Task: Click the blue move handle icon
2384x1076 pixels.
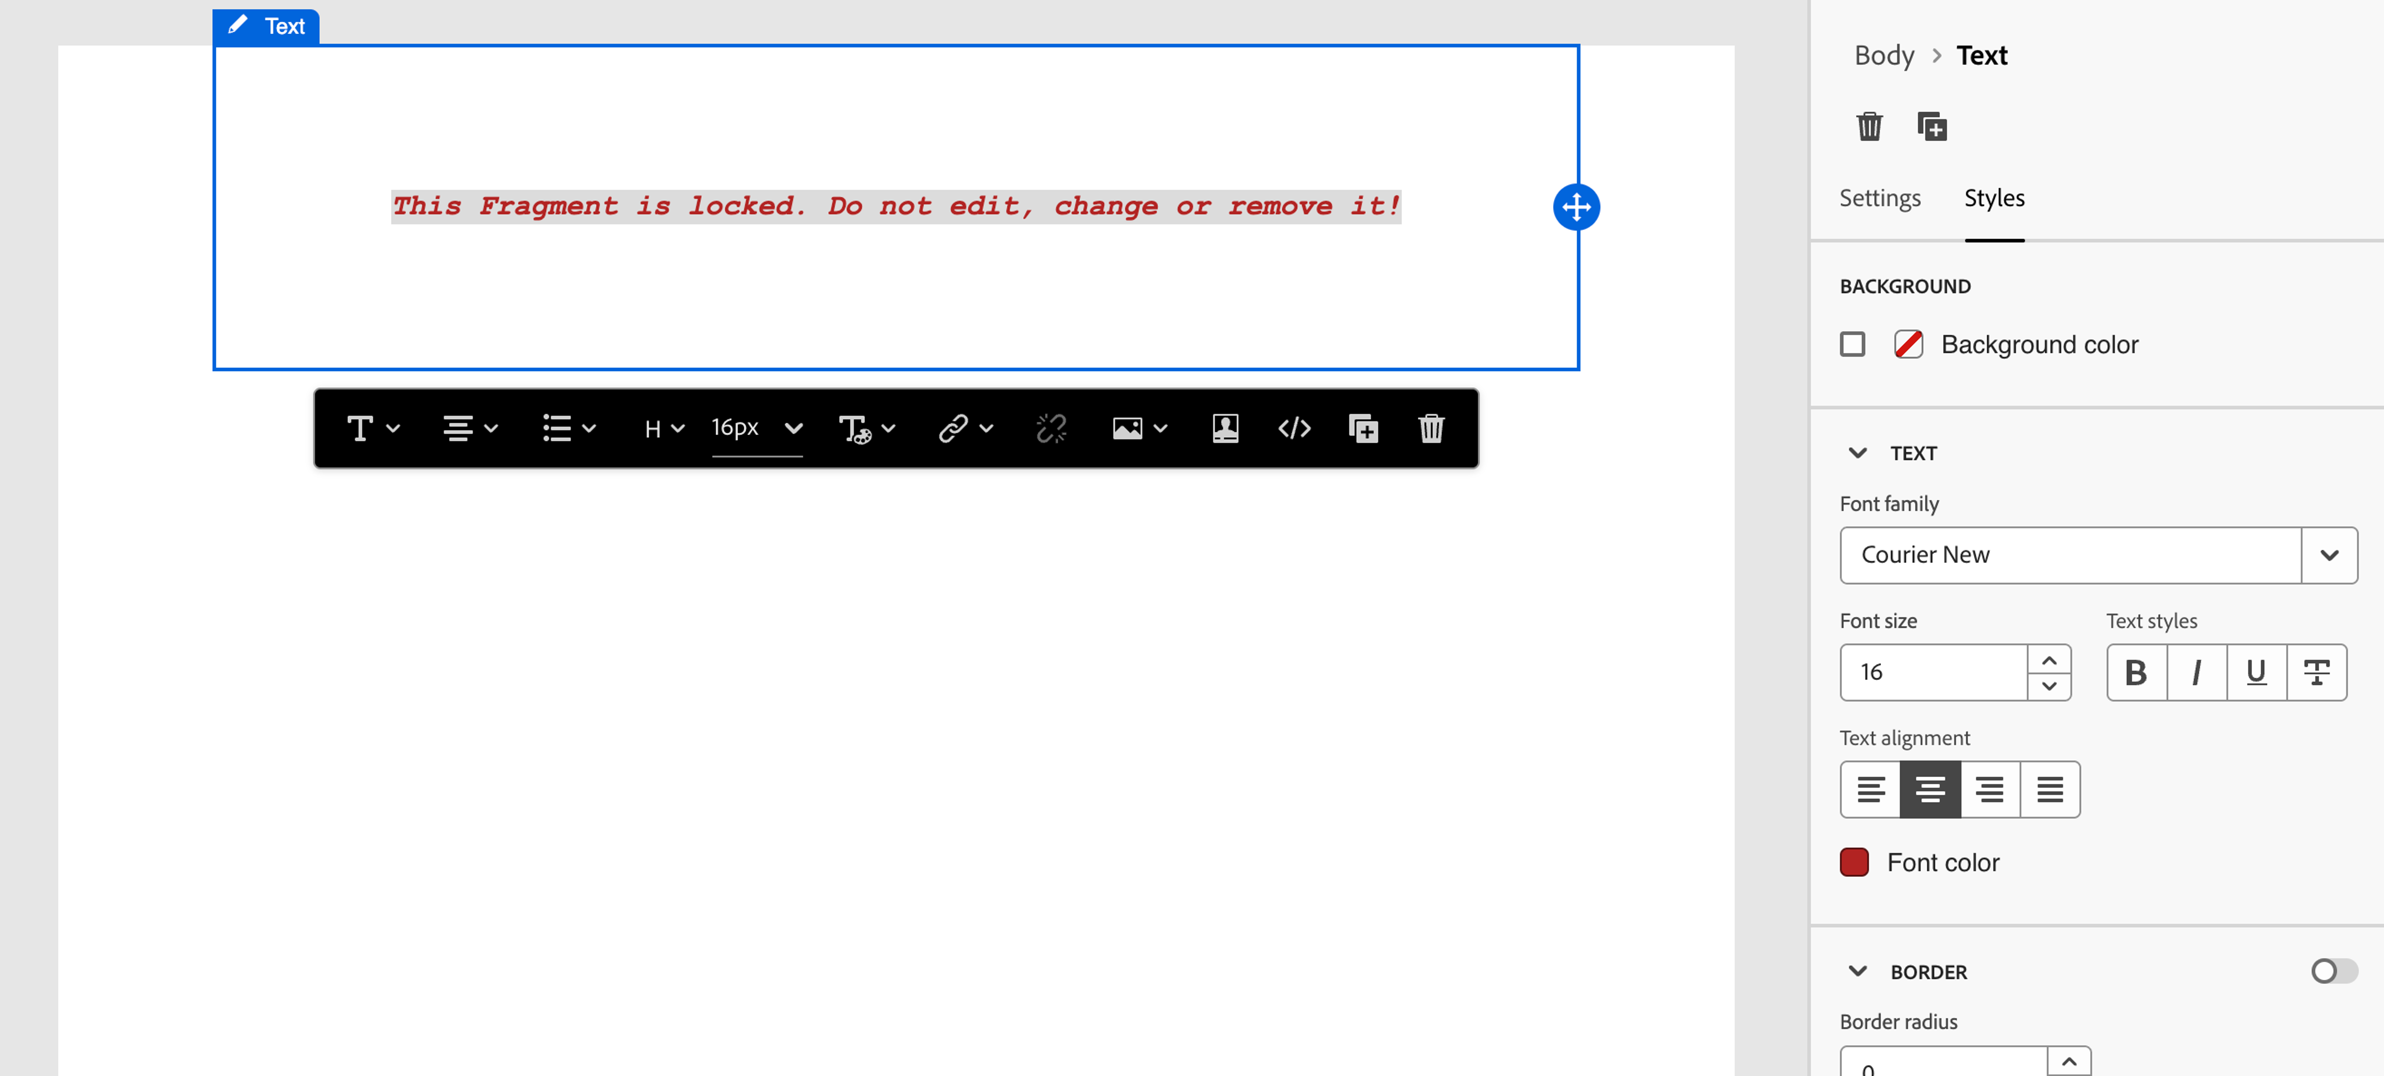Action: [x=1576, y=207]
